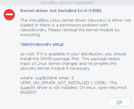Click the '(-1908)' code after VERR text
Image resolution: width=134 pixels, height=109 pixels.
(x=98, y=83)
